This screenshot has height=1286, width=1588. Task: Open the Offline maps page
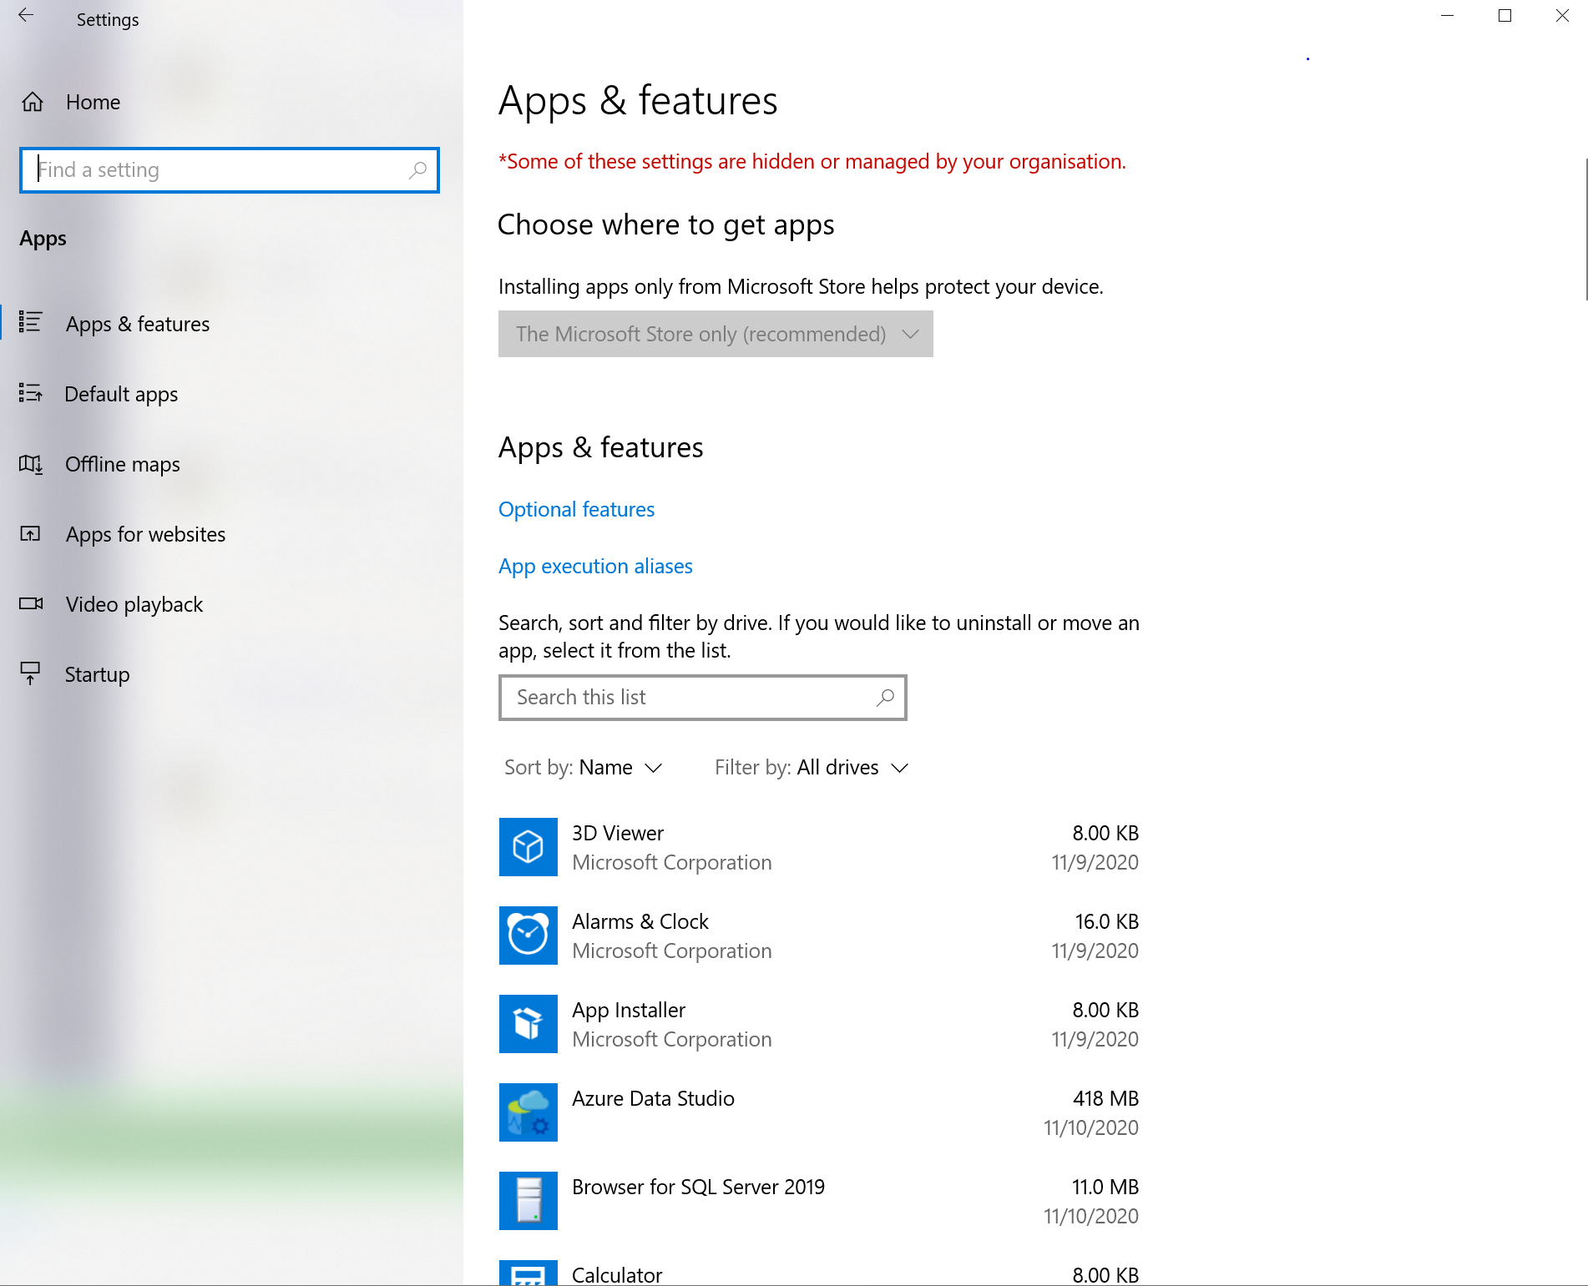[x=123, y=464]
